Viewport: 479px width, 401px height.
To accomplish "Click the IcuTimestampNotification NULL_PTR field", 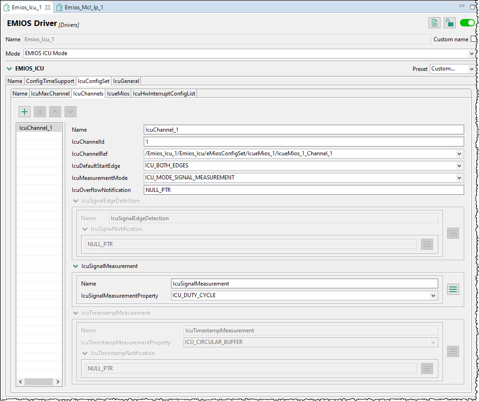I will [x=251, y=369].
